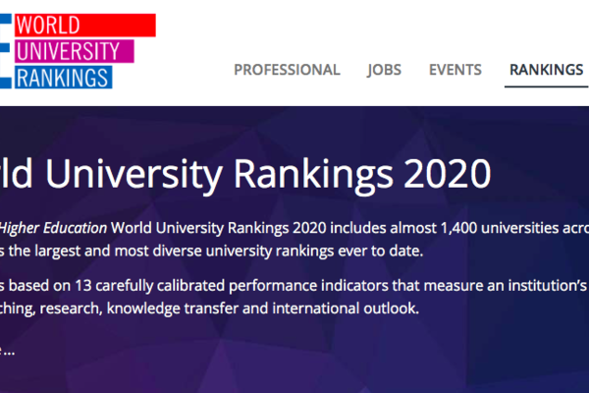
Task: Open the EVENTS navigation link
Action: [455, 70]
